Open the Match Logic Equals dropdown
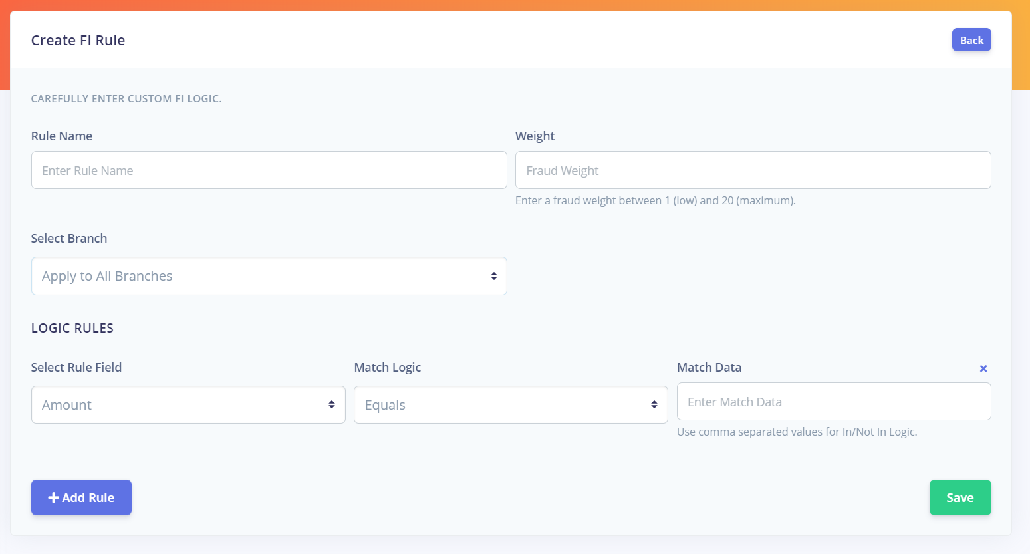 pos(510,405)
